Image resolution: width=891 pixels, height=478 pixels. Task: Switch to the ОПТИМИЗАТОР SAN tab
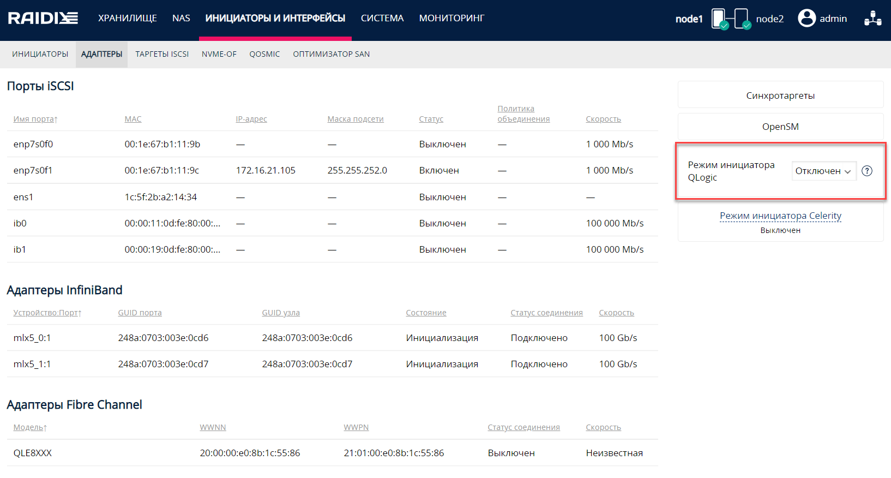pyautogui.click(x=332, y=54)
